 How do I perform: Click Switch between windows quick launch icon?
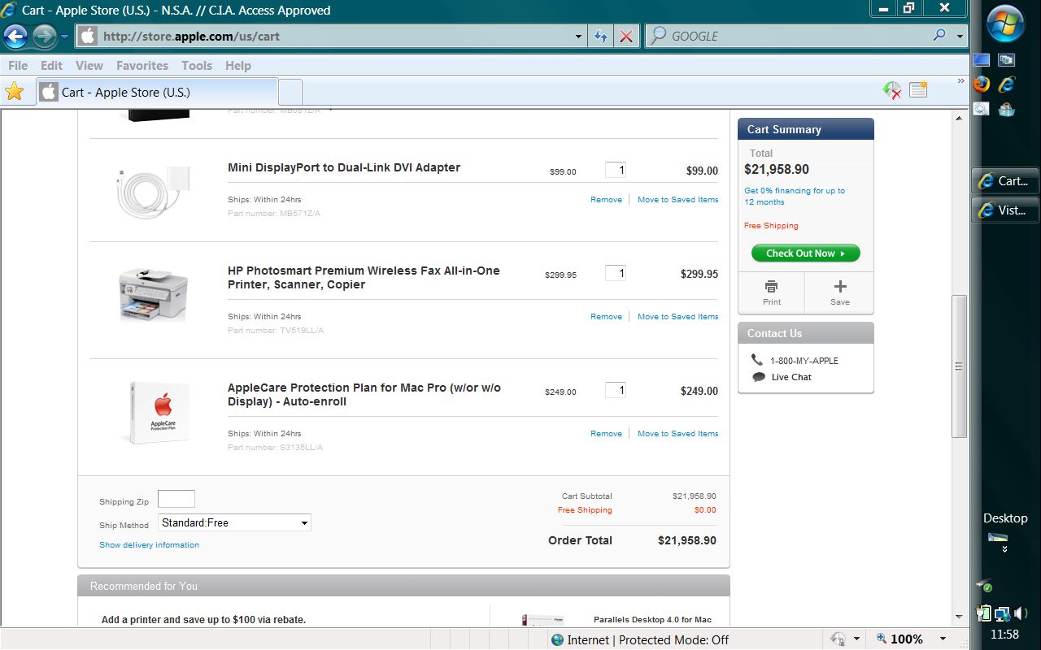pos(1007,60)
